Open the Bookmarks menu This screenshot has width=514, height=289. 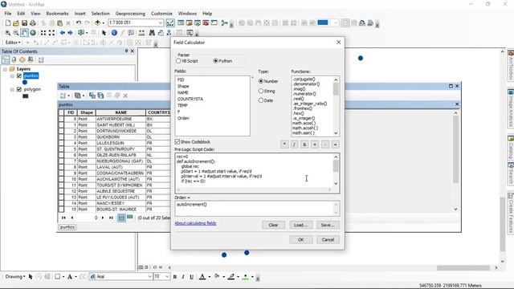click(x=57, y=14)
